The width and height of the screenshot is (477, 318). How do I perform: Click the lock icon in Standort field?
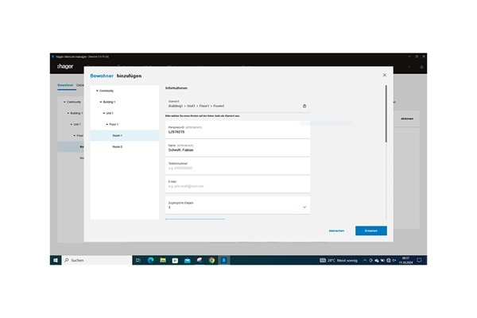pyautogui.click(x=304, y=106)
